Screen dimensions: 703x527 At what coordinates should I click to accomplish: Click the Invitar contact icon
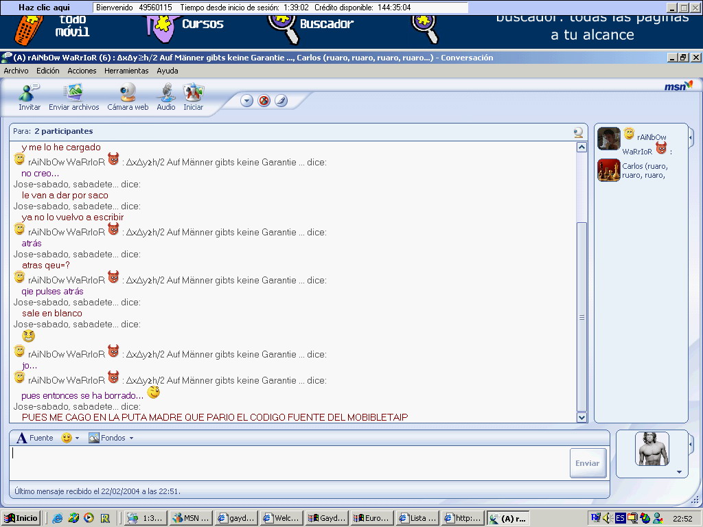[x=29, y=93]
